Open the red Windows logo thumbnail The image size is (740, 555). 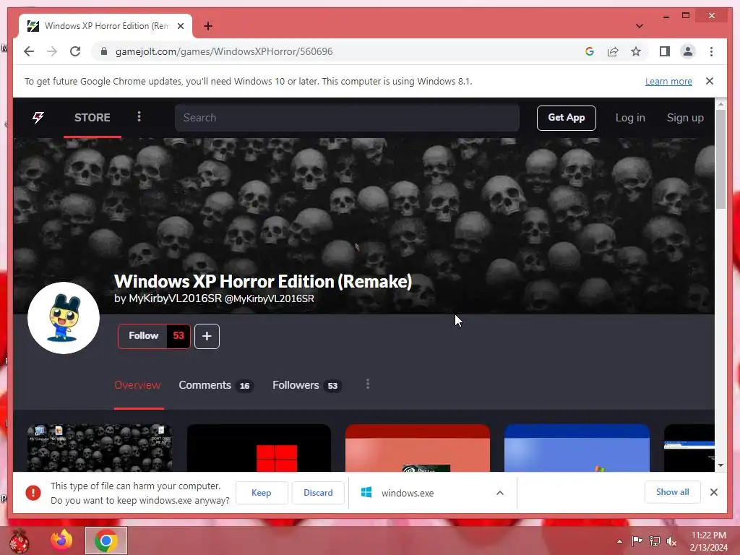coord(259,447)
